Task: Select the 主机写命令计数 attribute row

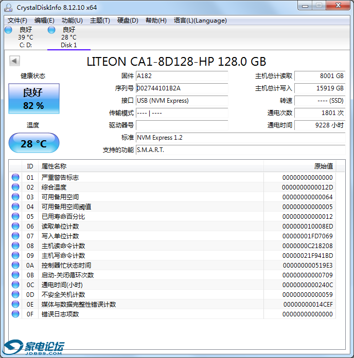Action: coord(172,255)
